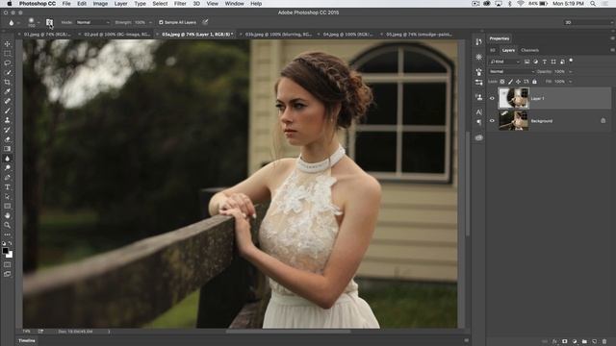Image resolution: width=616 pixels, height=346 pixels.
Task: Open the Layer menu
Action: 120,4
